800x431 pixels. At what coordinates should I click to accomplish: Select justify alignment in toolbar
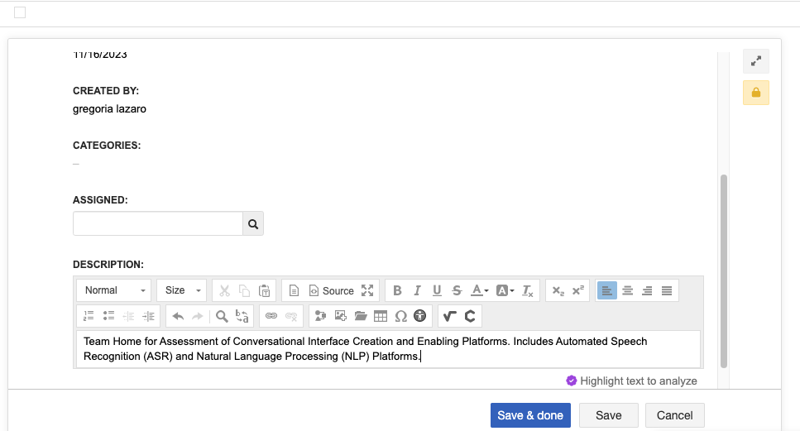[667, 290]
